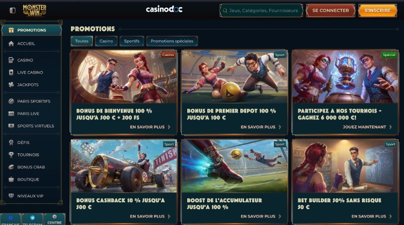Open Accueil via the house icon

tap(11, 43)
